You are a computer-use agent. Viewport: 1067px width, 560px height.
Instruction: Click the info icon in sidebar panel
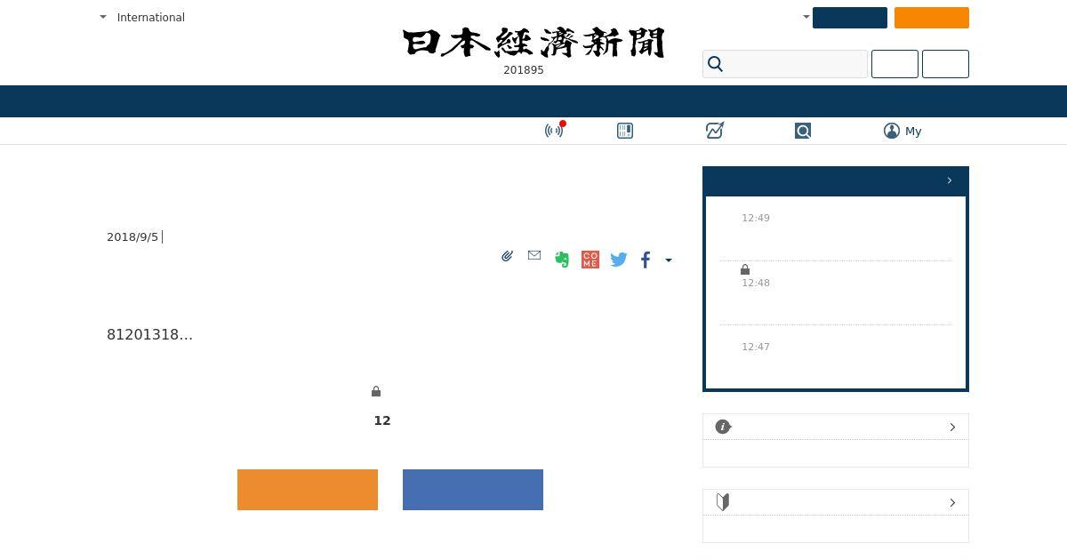[x=723, y=427]
